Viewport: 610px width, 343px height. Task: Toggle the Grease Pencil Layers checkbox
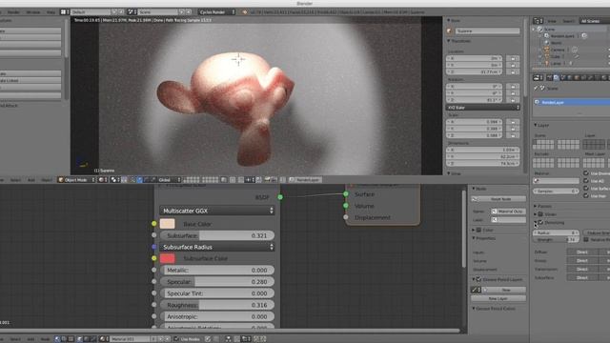point(478,279)
